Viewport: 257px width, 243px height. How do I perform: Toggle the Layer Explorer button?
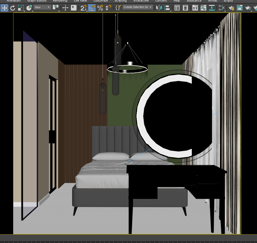[x=185, y=8]
